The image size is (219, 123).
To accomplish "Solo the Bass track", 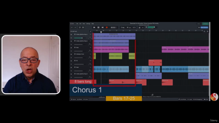I will click(x=71, y=51).
